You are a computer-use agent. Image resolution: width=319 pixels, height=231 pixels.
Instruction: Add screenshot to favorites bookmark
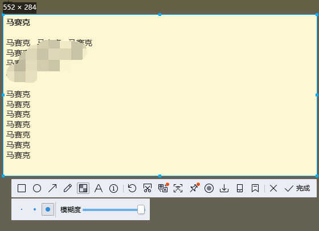pyautogui.click(x=255, y=188)
